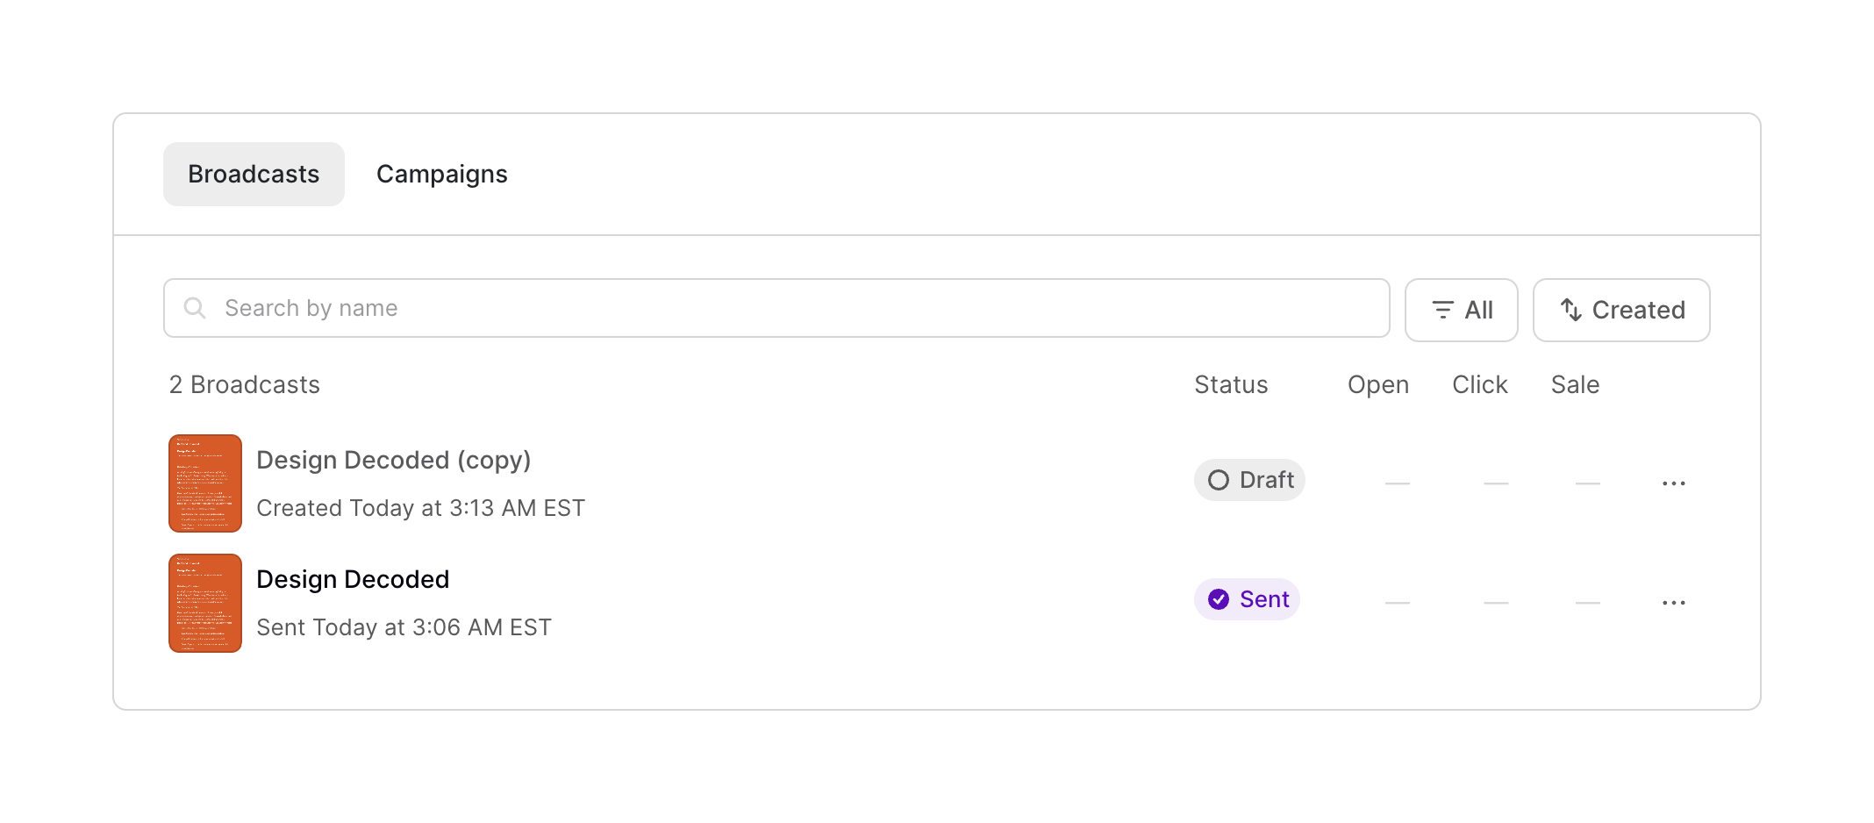Click the Sent status badge
The width and height of the screenshot is (1874, 823).
pos(1247,599)
